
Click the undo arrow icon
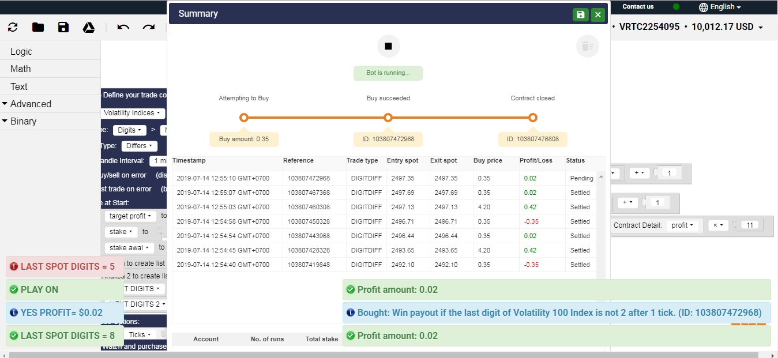[123, 27]
